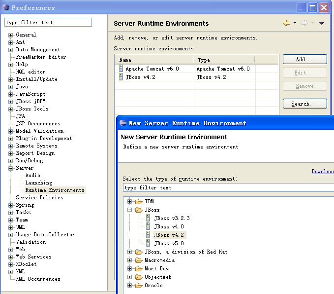
Task: Open the FreeMarker Editor preferences
Action: point(41,57)
